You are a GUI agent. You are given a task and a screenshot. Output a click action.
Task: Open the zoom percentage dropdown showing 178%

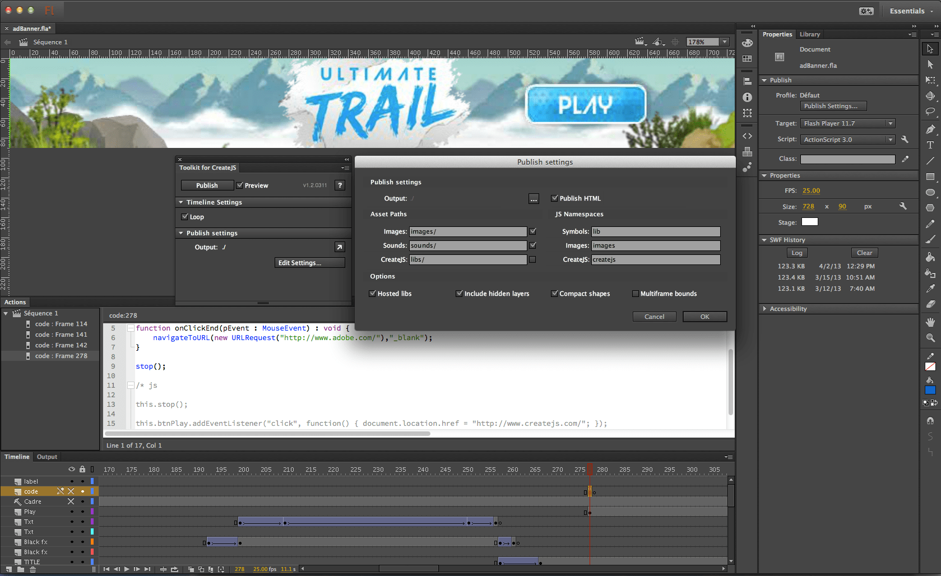(725, 41)
